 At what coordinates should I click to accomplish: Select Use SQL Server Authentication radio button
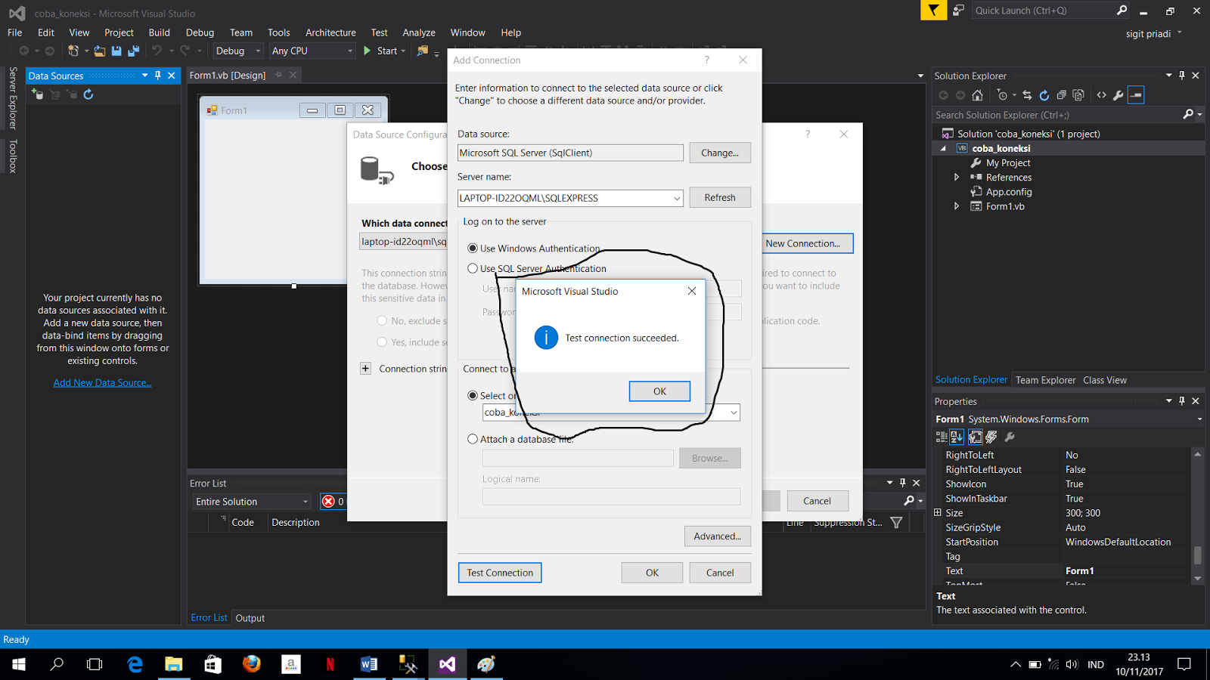coord(473,268)
